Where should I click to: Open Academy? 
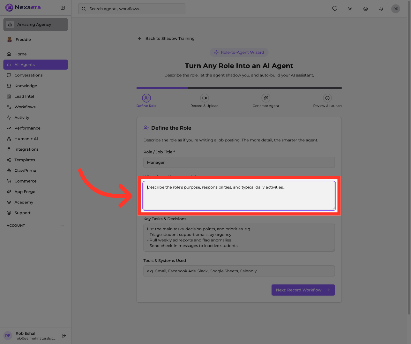coord(35,202)
